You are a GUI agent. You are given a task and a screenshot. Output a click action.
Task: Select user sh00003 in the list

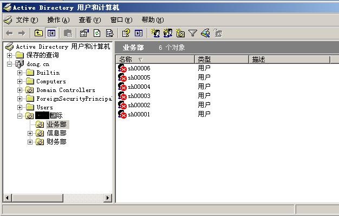(x=139, y=96)
